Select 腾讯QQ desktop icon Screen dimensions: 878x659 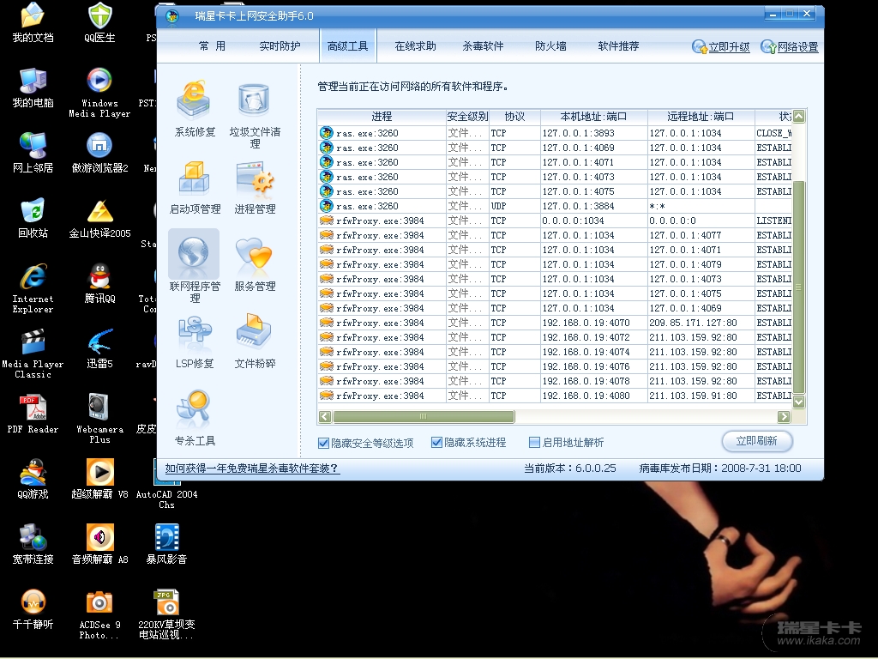click(99, 283)
